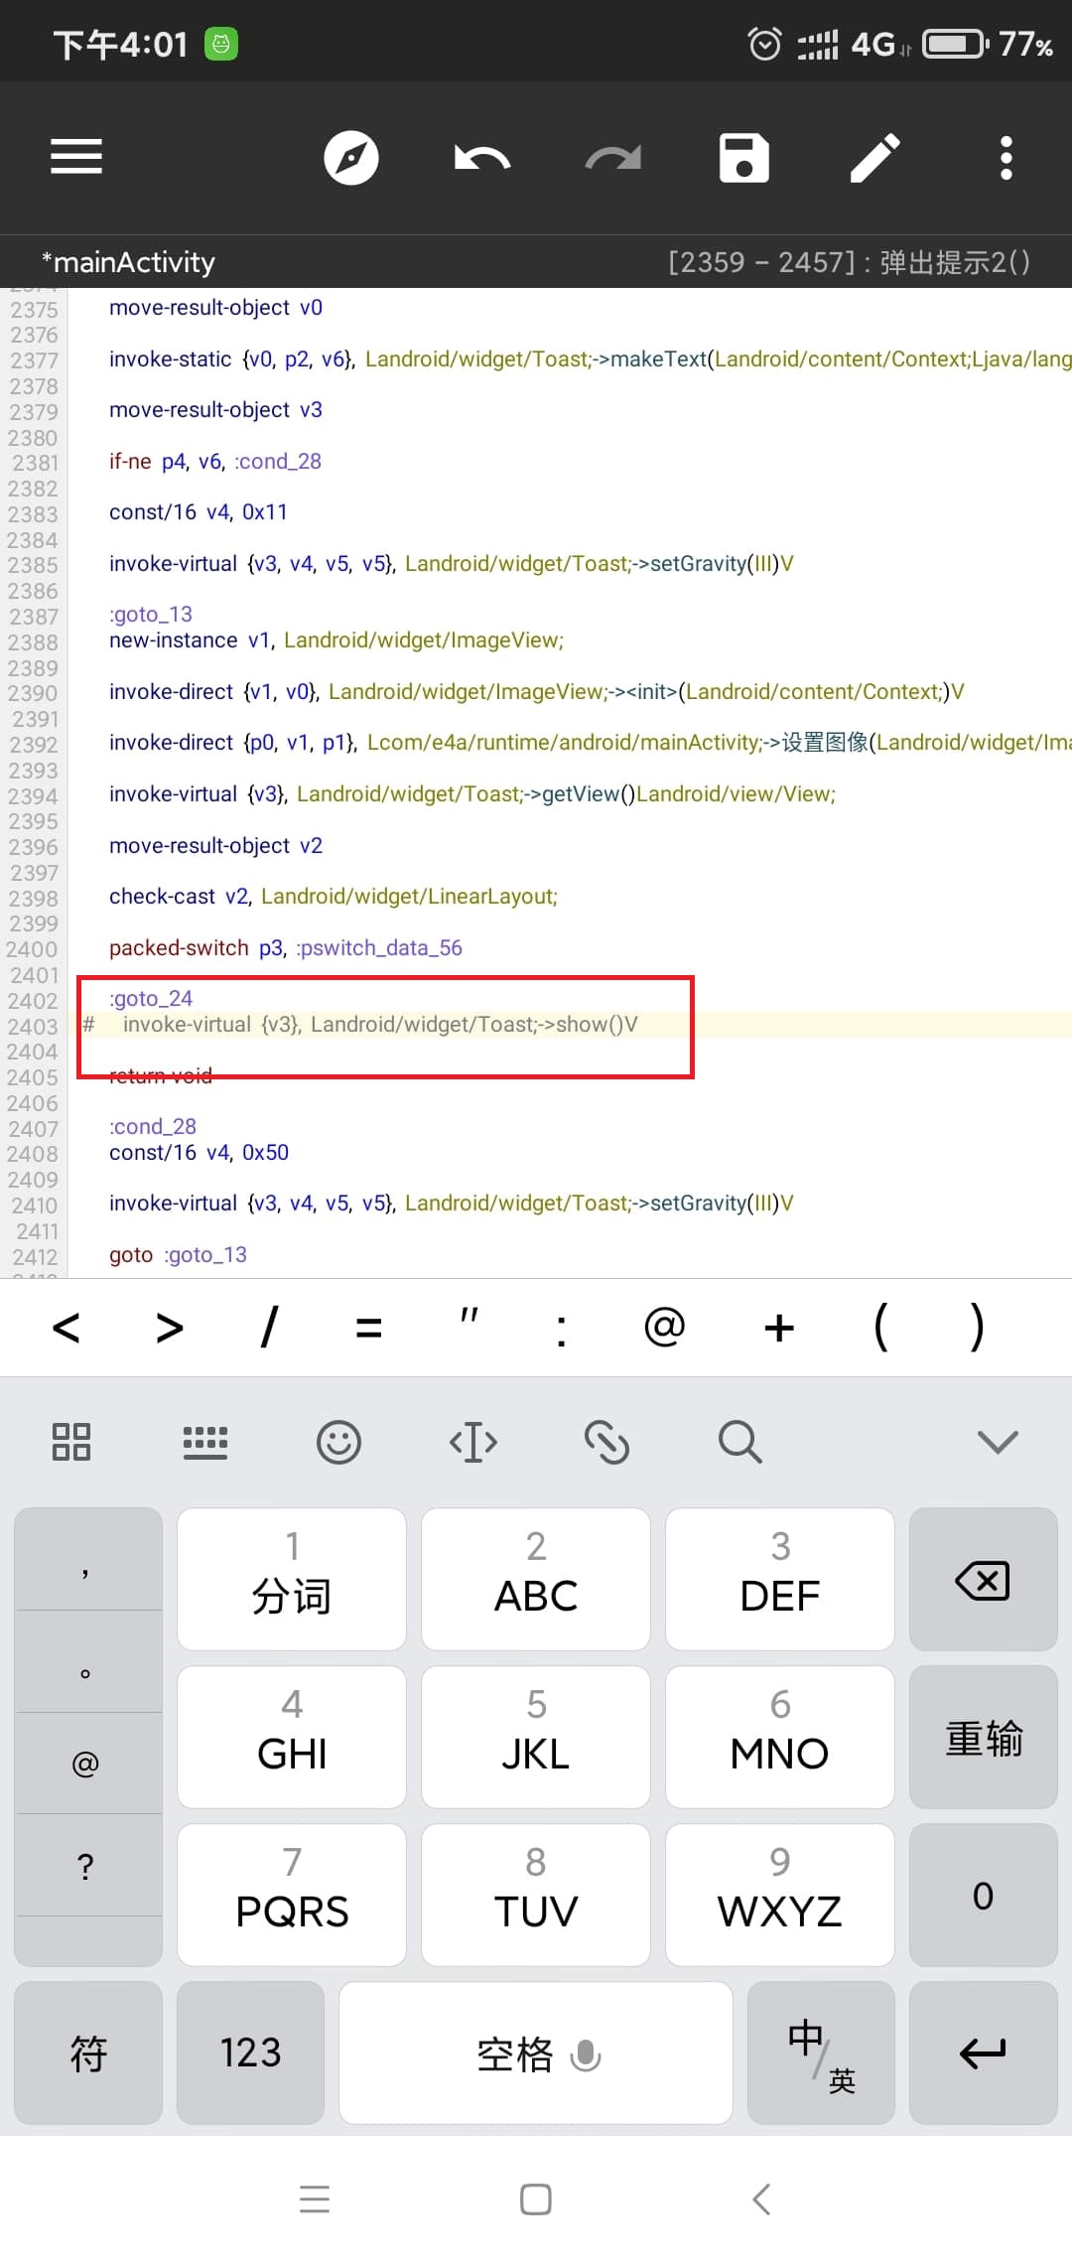Tap keyboard search icon
The height and width of the screenshot is (2264, 1072).
[740, 1442]
